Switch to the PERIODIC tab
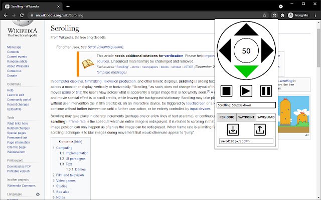Image resolution: width=321 pixels, height=200 pixels. [226, 117]
